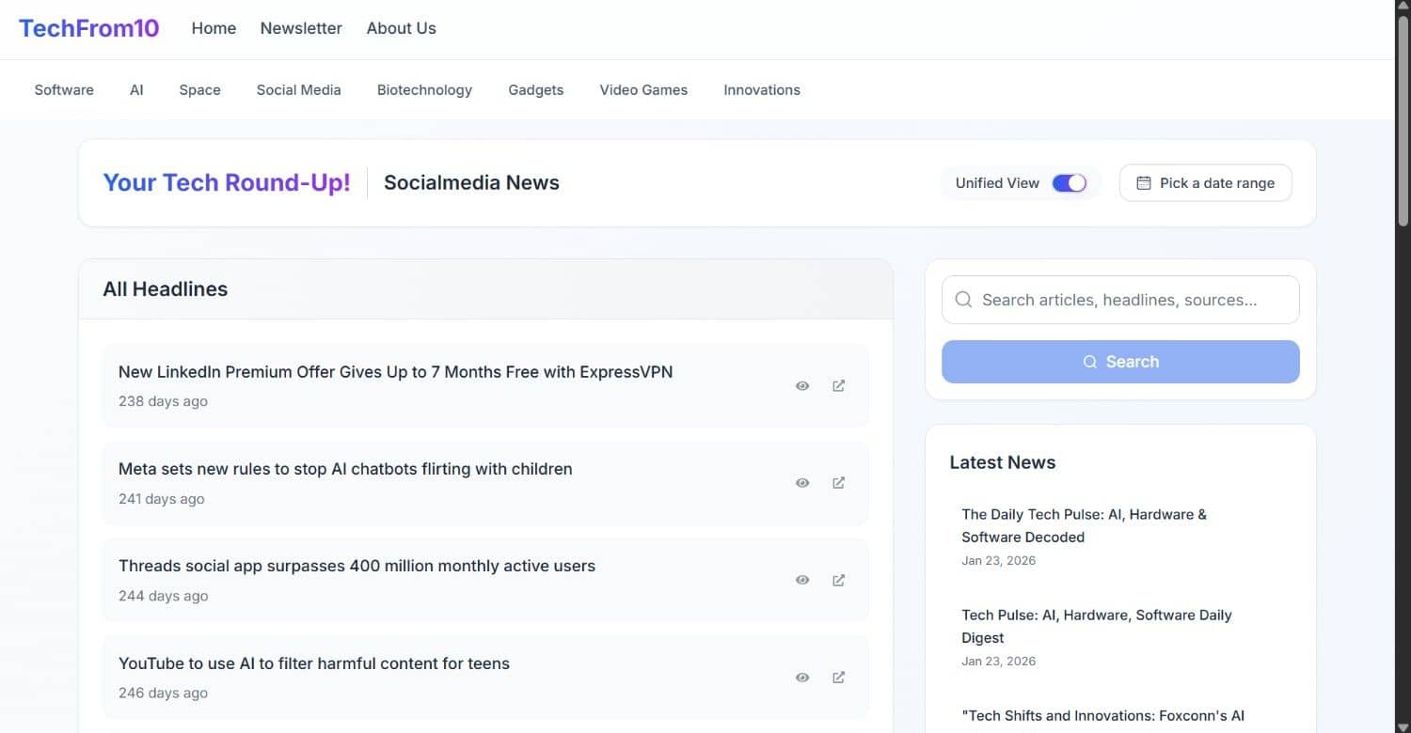This screenshot has width=1411, height=733.
Task: Open external link for Meta chatbots headline
Action: point(838,483)
